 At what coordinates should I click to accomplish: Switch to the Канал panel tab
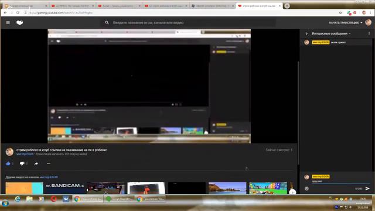click(120, 6)
